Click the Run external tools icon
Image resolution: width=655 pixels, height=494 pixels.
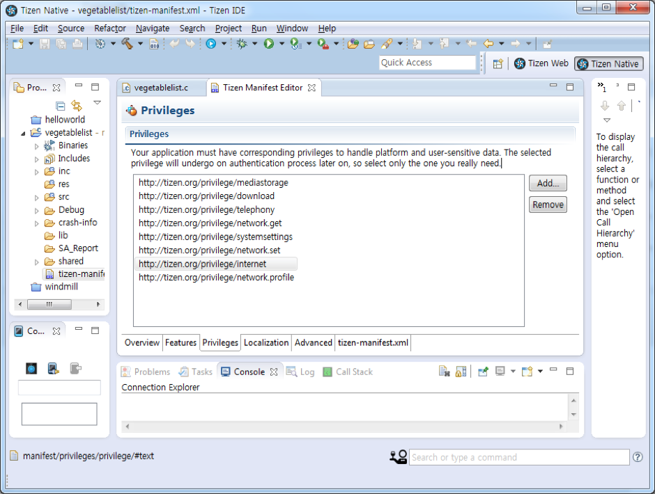click(323, 43)
